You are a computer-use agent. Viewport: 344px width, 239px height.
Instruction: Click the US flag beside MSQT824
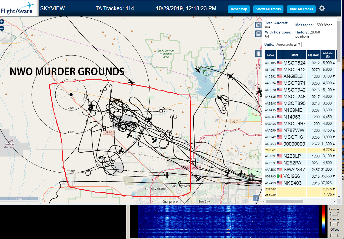pos(279,63)
